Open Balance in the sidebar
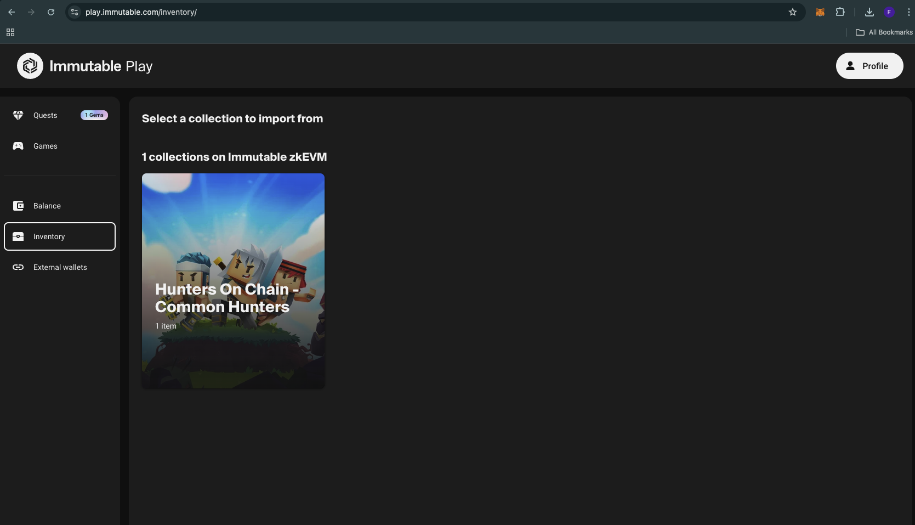Image resolution: width=915 pixels, height=525 pixels. 60,206
